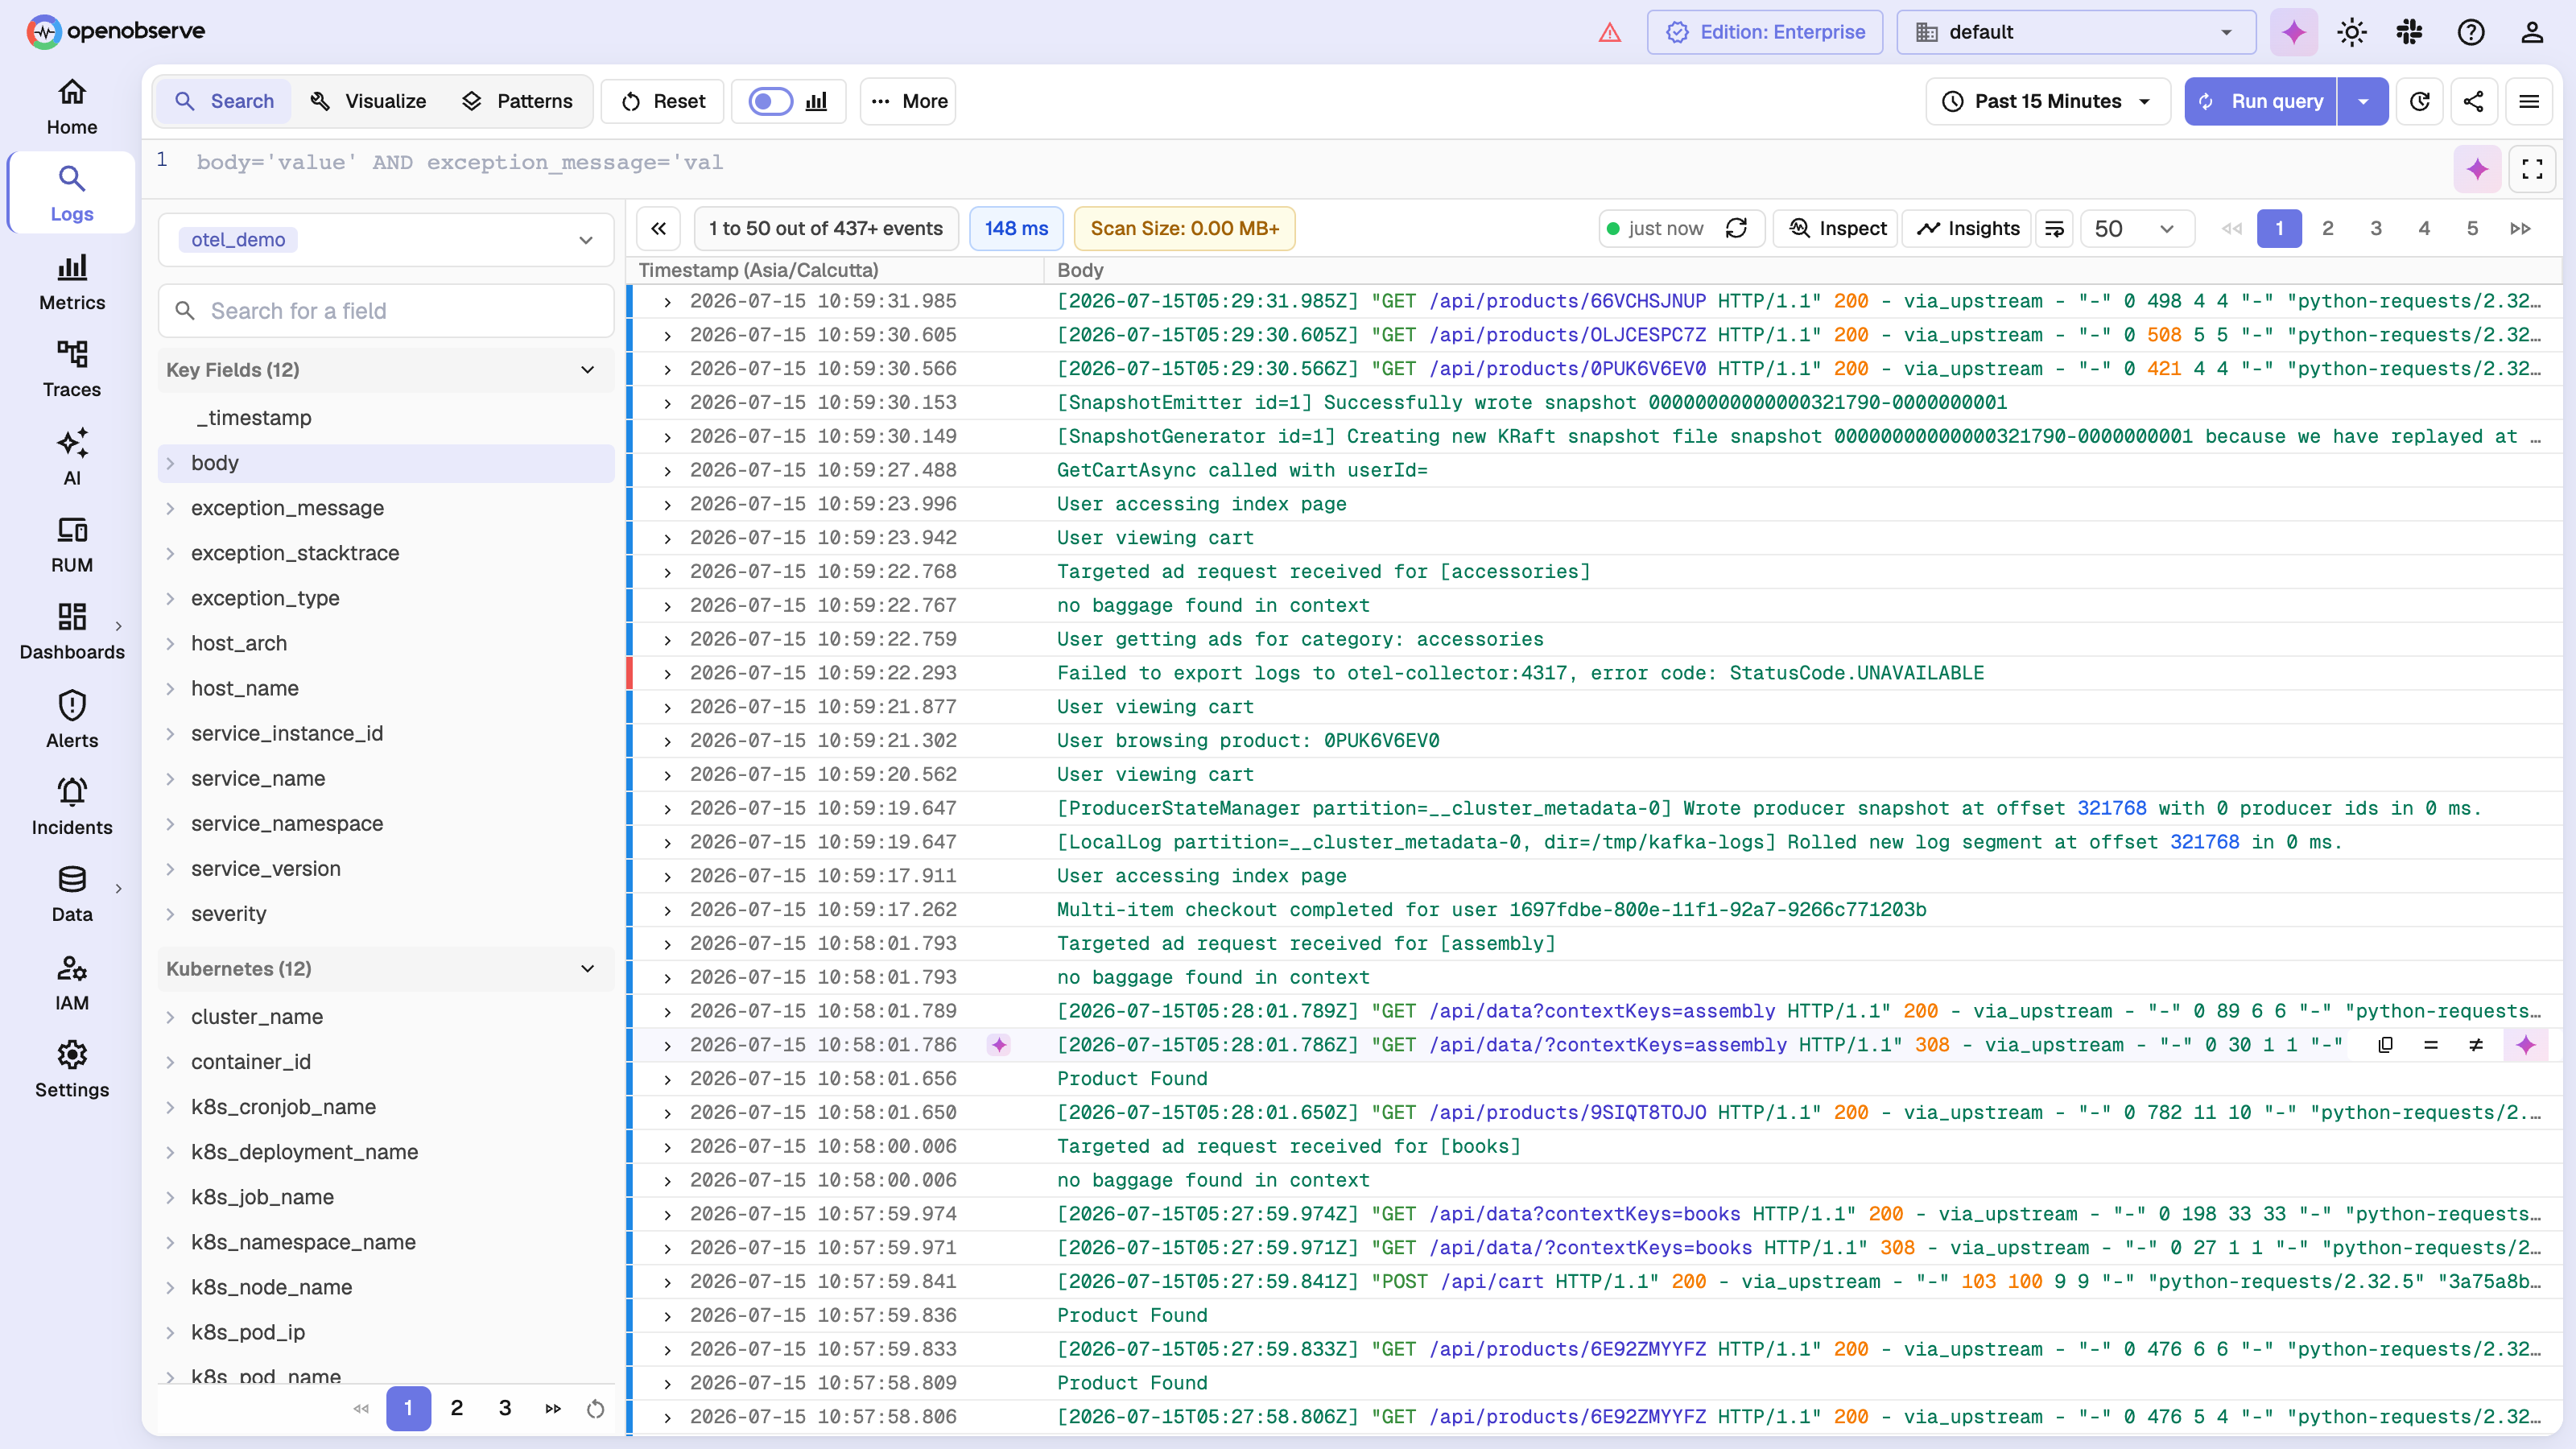2576x1449 pixels.
Task: Go to fields list page 3
Action: tap(505, 1408)
